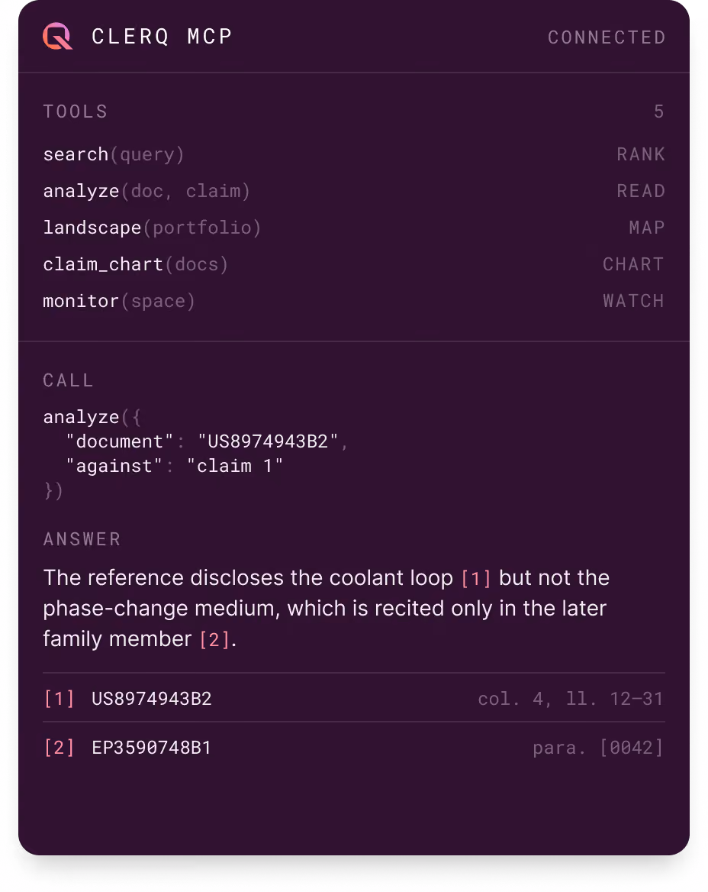Open reference US8974943B2 in citation list

(152, 699)
